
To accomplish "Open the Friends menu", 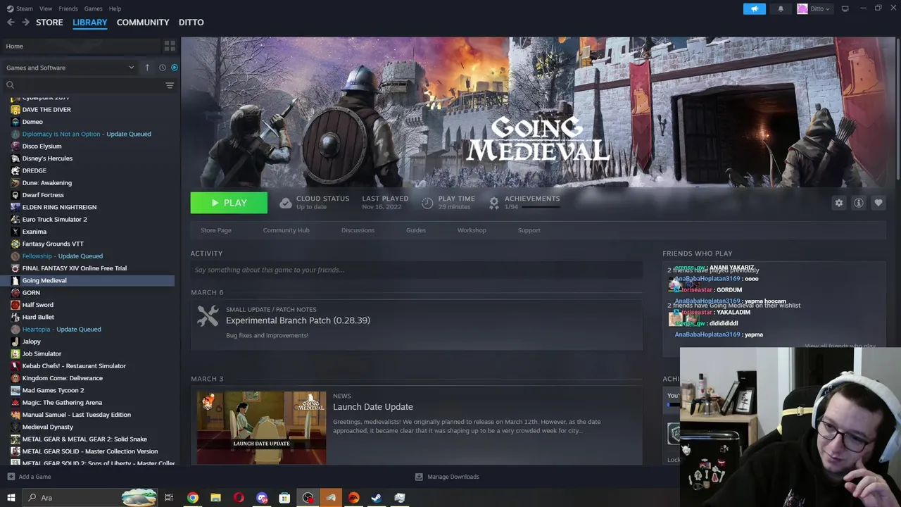I will [68, 8].
